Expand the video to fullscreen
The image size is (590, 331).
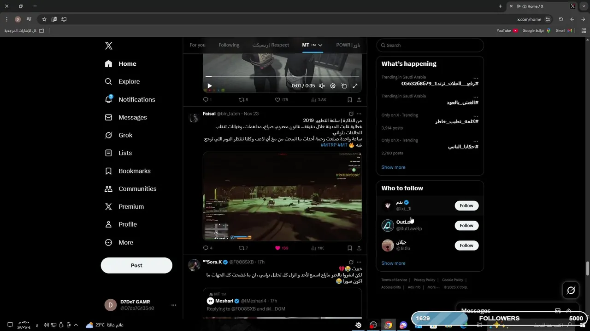click(x=355, y=86)
